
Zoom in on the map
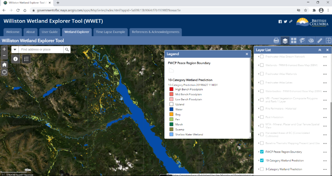pyautogui.click(x=4, y=49)
